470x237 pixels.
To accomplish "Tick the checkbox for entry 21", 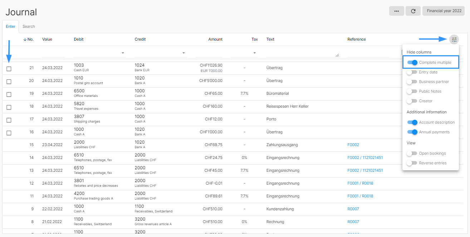I will [9, 69].
